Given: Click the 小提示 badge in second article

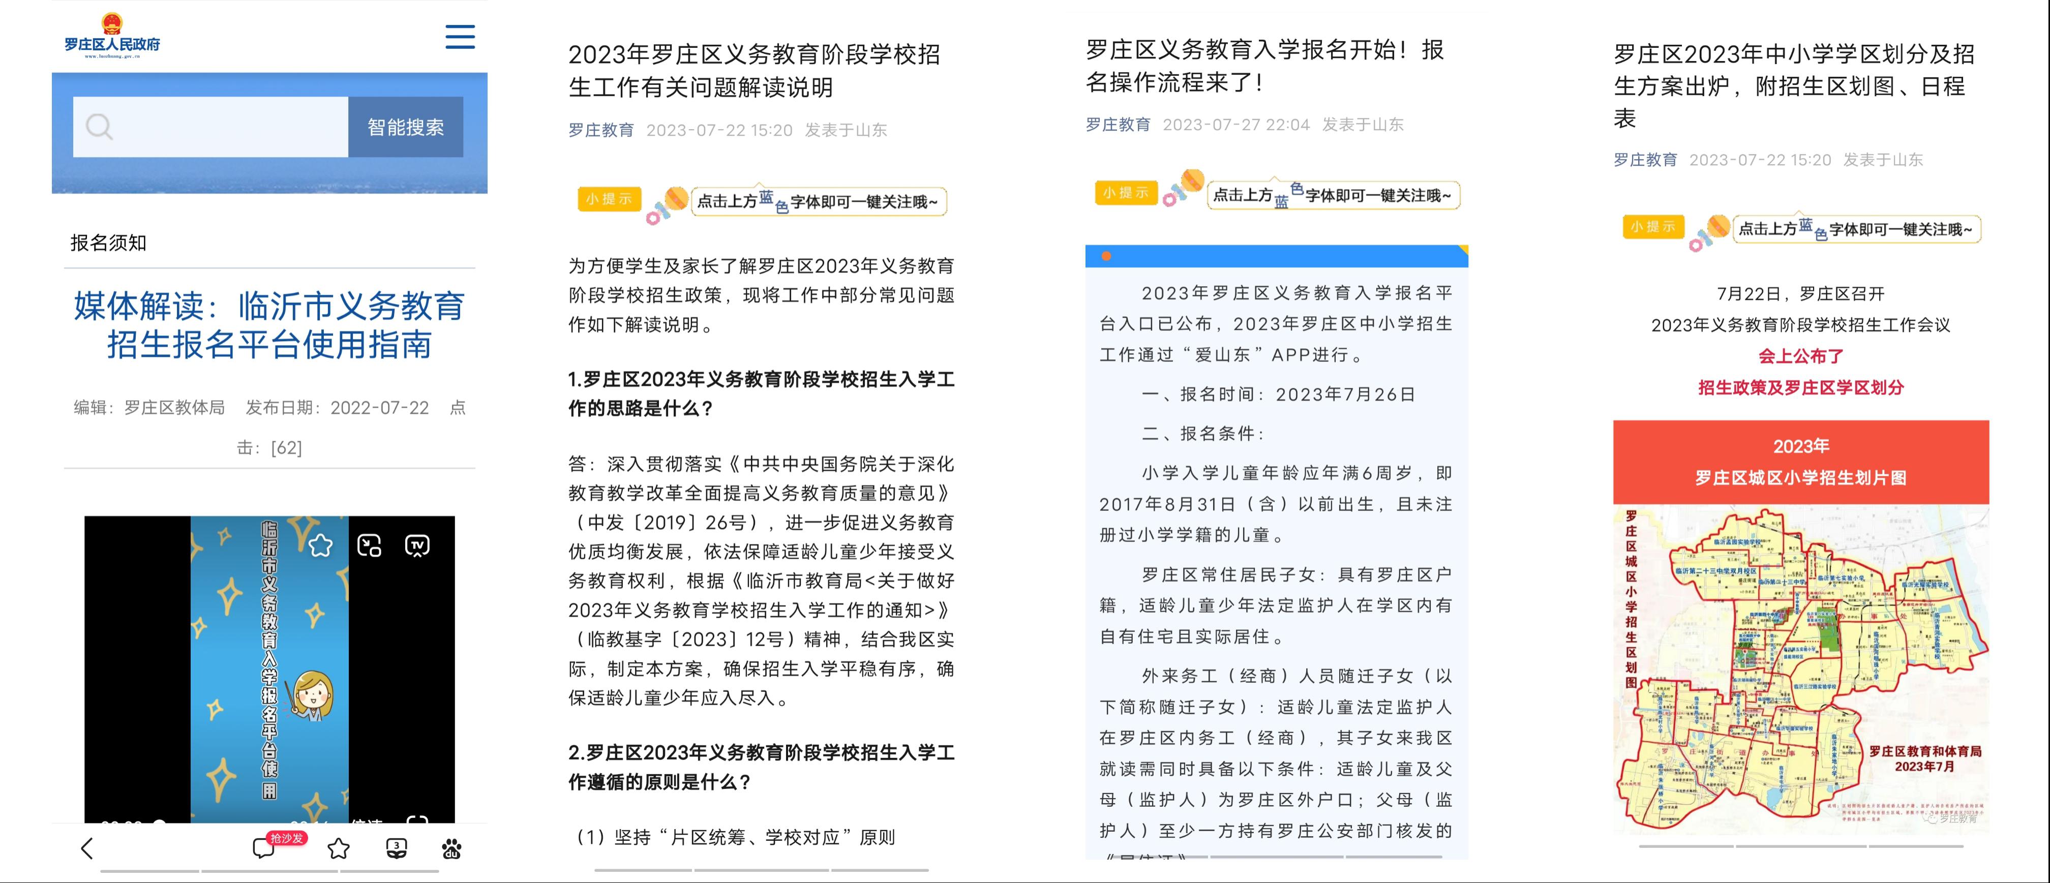Looking at the screenshot, I should tap(609, 199).
